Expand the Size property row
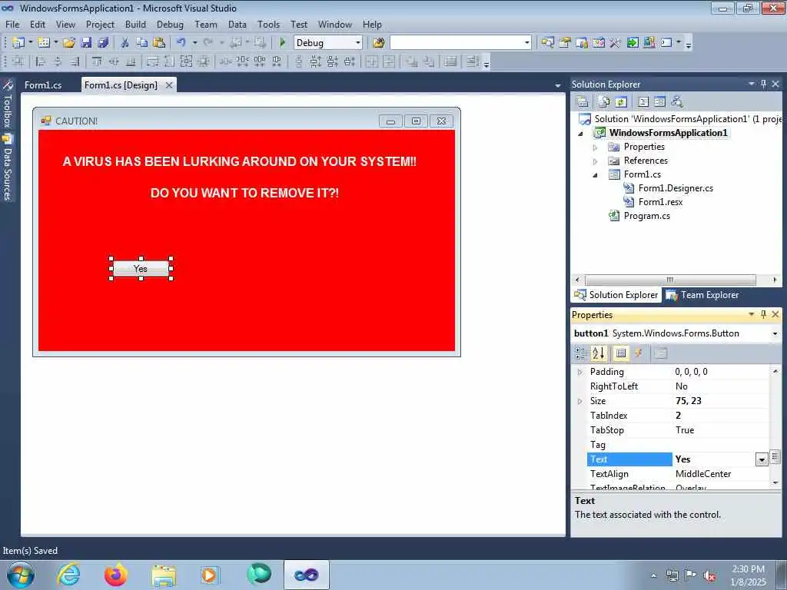Screen dimensions: 787x590 coord(580,401)
